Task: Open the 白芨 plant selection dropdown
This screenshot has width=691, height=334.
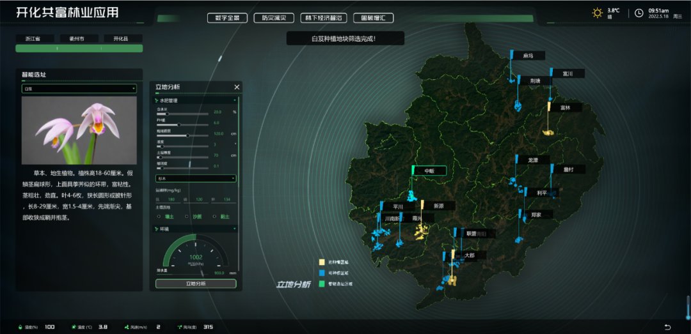Action: [x=79, y=89]
